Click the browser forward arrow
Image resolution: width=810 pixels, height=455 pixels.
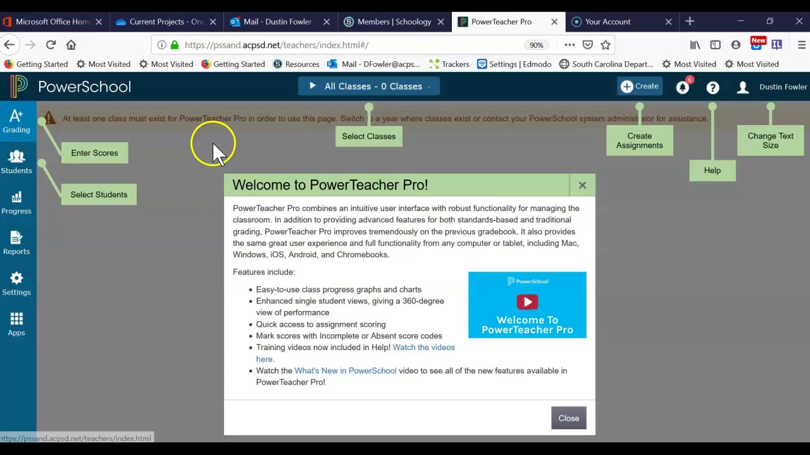coord(30,45)
